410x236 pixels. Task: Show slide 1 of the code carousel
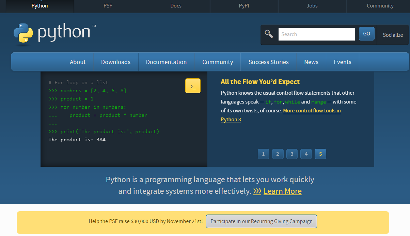(x=263, y=154)
